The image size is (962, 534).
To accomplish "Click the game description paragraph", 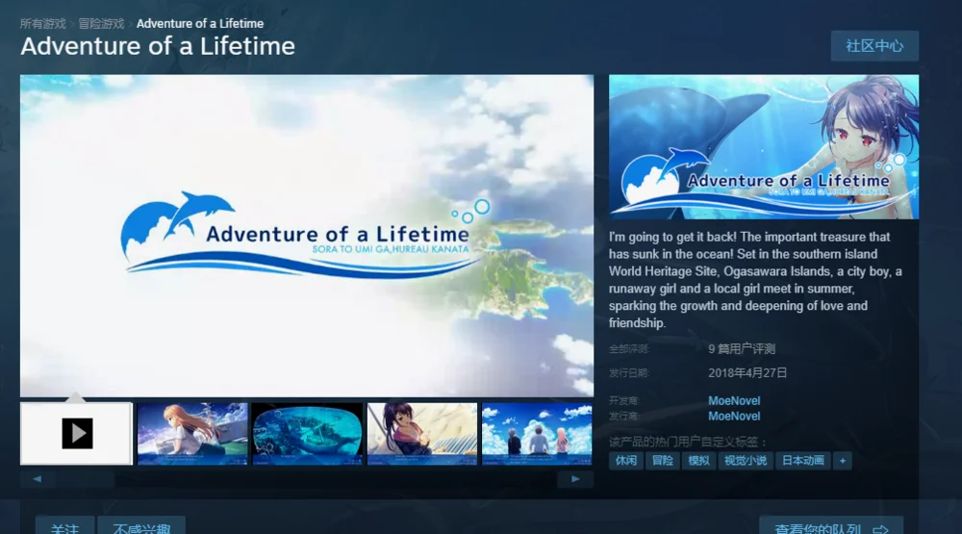I will tap(756, 280).
